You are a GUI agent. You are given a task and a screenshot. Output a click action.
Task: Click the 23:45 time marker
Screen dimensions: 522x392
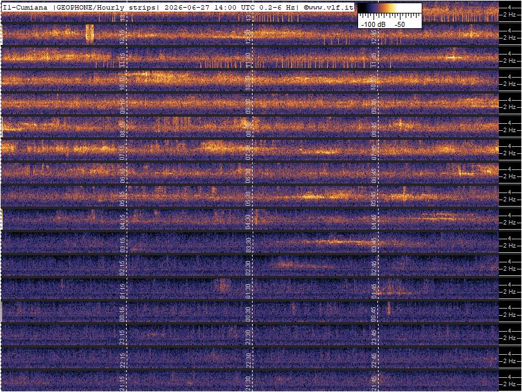(373, 337)
